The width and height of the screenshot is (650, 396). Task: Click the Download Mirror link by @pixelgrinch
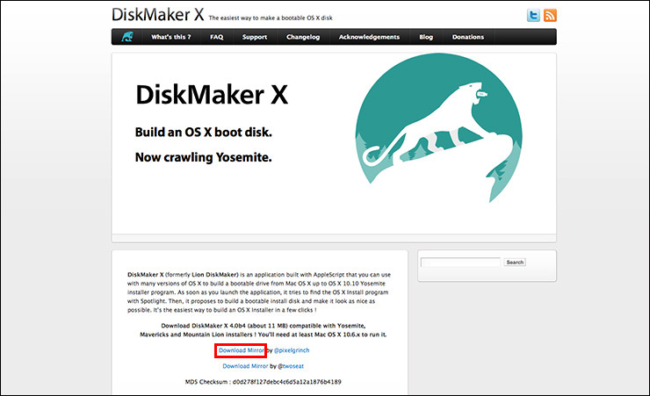pos(242,350)
